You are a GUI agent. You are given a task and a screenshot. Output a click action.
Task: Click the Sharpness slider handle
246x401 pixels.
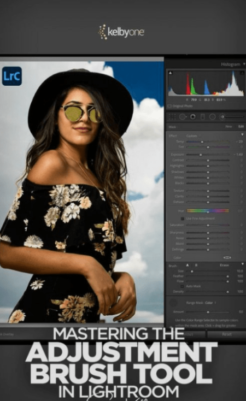pos(208,233)
